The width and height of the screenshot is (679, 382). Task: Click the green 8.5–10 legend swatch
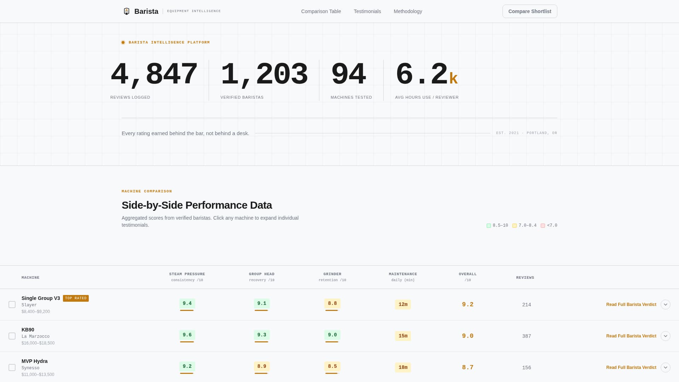(489, 226)
